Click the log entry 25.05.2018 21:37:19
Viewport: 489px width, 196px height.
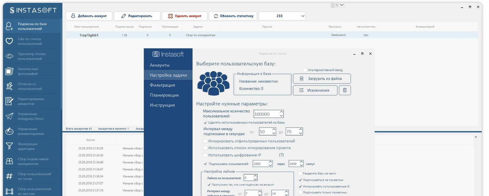(x=91, y=190)
